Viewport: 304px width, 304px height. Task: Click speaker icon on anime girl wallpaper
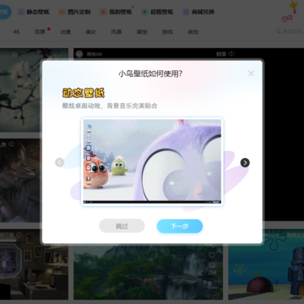tap(12, 144)
